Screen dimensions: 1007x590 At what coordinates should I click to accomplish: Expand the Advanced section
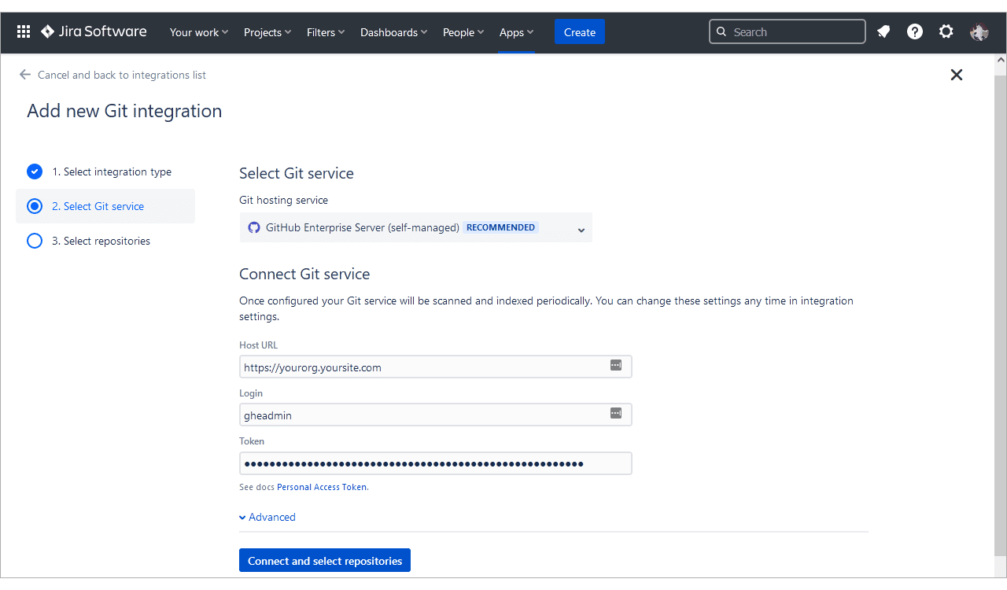pos(267,517)
